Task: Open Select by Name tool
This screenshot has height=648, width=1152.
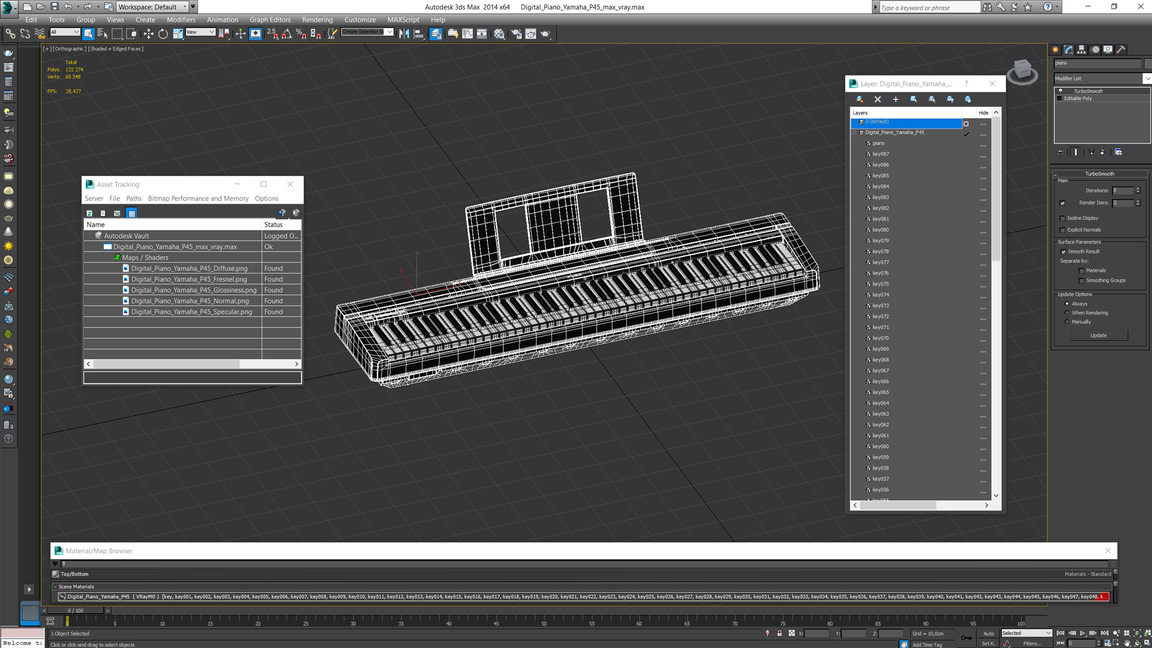Action: [x=103, y=34]
